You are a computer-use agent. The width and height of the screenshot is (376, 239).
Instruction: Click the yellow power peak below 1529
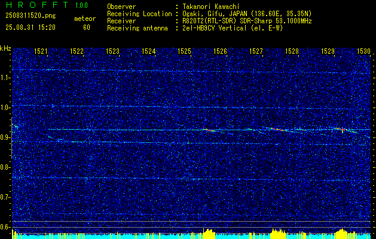341,234
